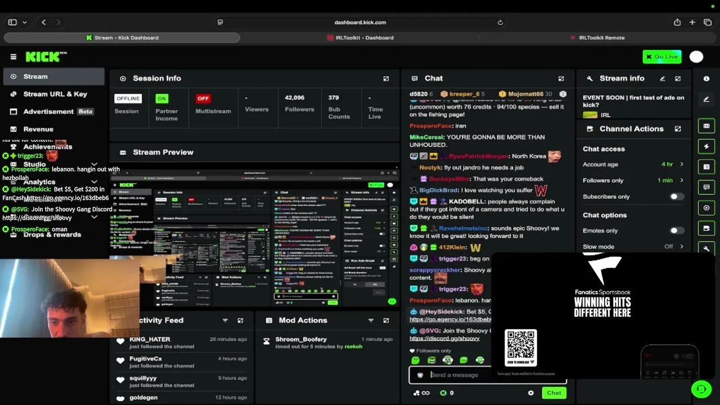Open Stream section in sidebar

point(53,76)
